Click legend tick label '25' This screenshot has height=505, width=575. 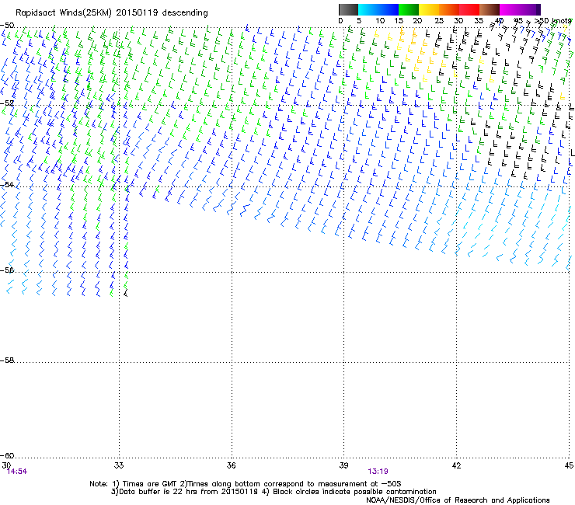[439, 21]
